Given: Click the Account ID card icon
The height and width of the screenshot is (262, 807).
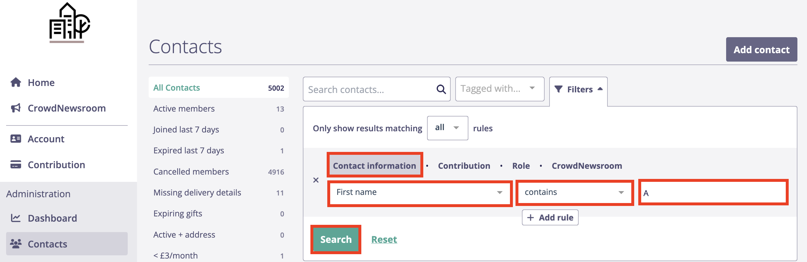Looking at the screenshot, I should [16, 139].
